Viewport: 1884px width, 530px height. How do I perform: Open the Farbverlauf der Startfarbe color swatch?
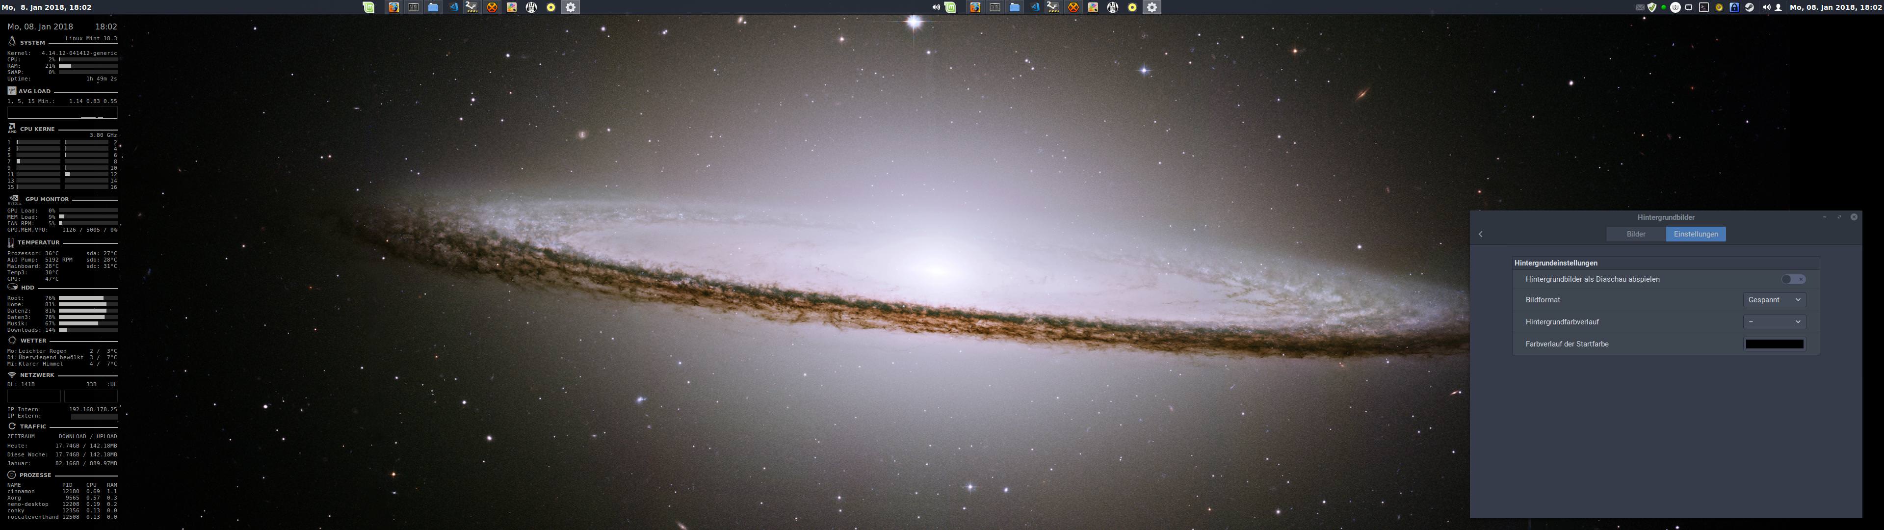[x=1775, y=344]
